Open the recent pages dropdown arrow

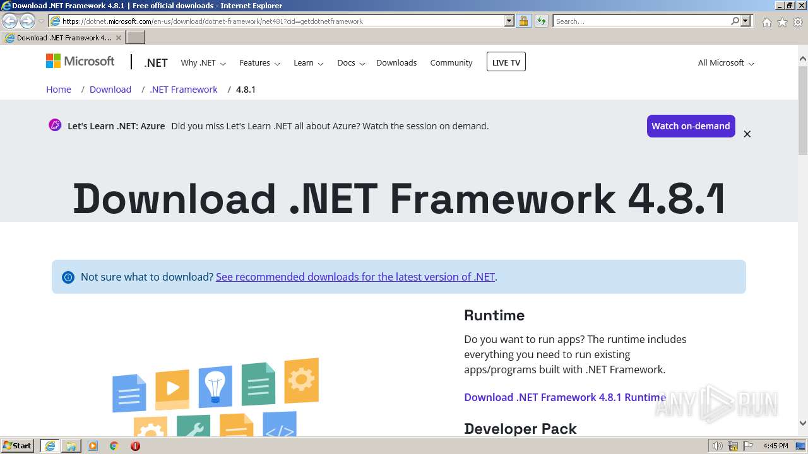[x=41, y=21]
